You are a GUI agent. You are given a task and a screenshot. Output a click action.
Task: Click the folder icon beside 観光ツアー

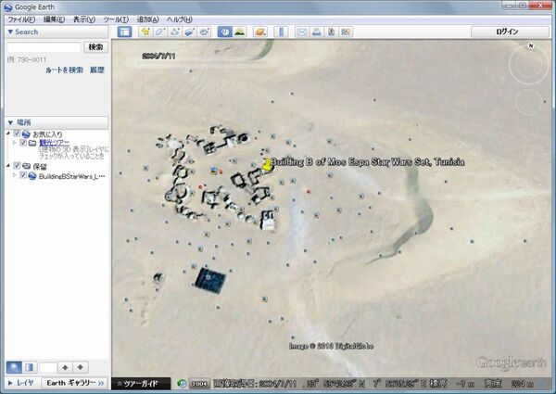click(32, 143)
